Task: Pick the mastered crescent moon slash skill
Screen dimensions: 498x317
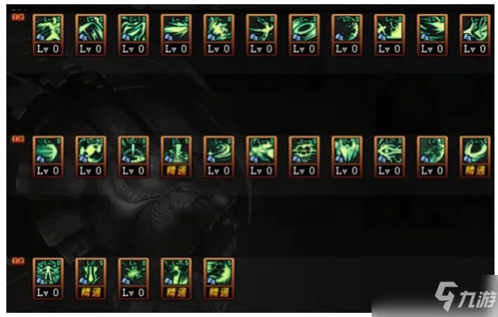Action: 219,279
